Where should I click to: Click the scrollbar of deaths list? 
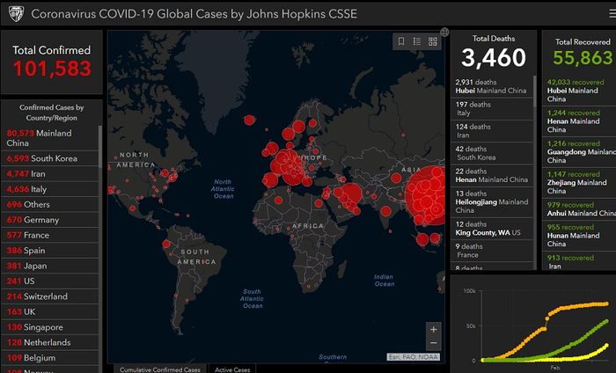[x=535, y=91]
